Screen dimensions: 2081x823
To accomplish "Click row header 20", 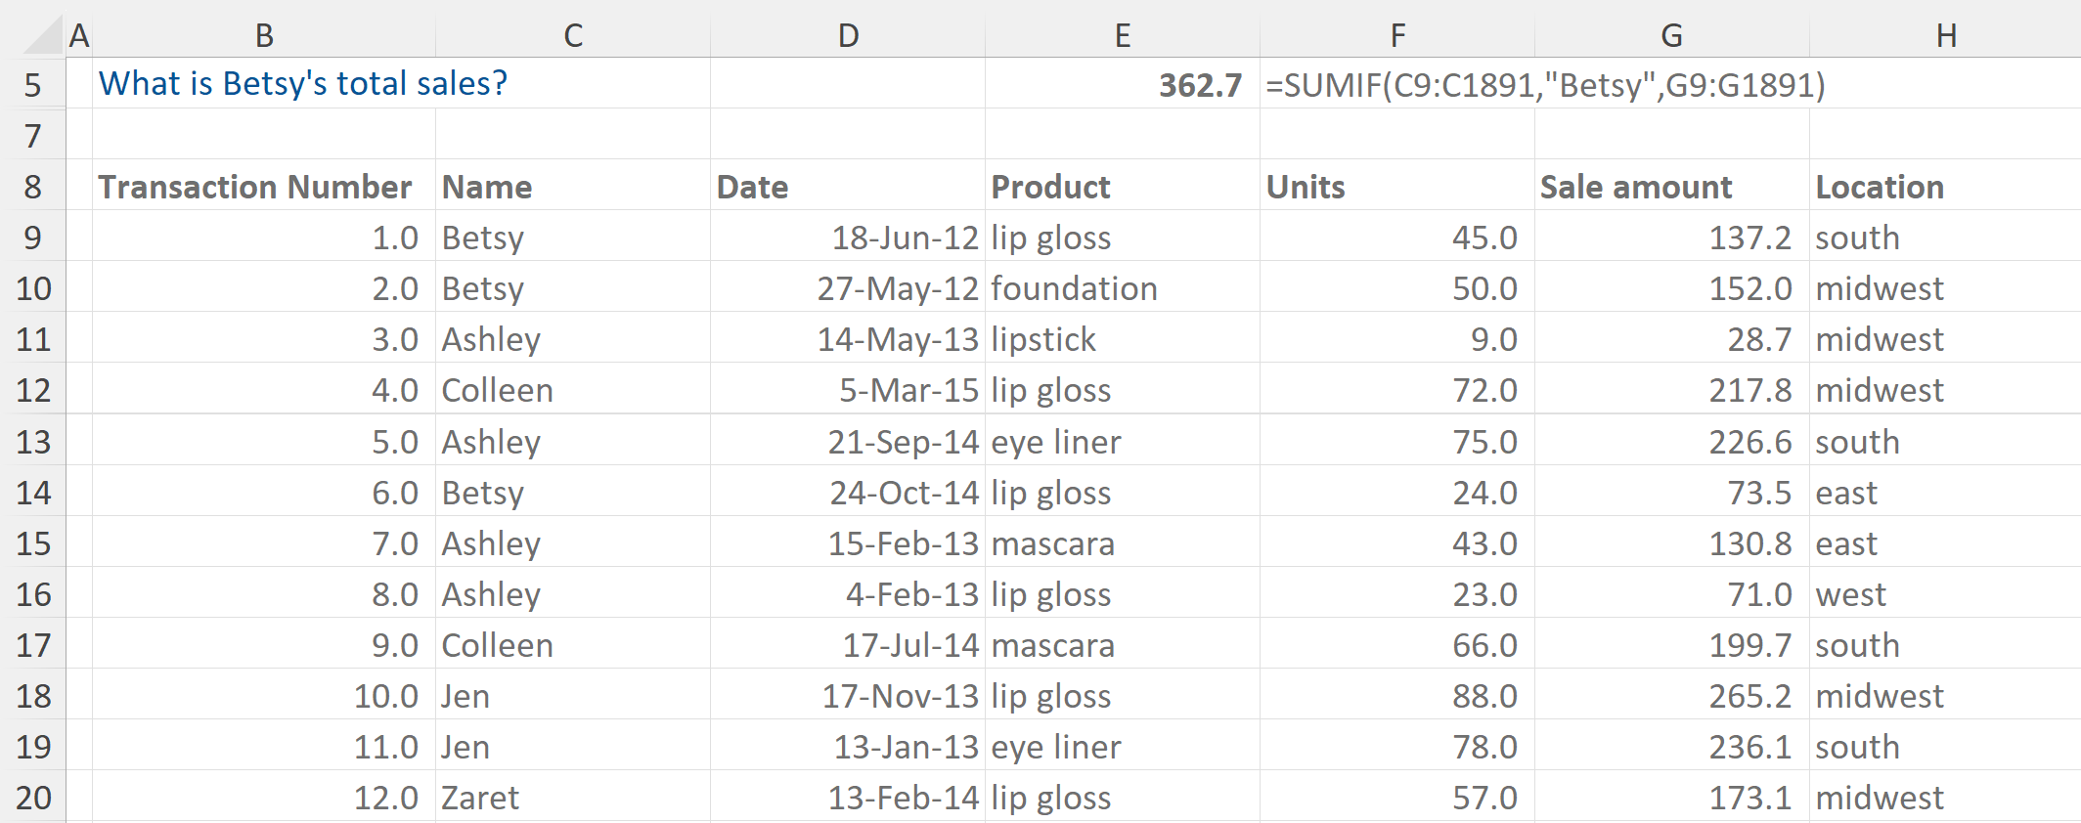I will 33,798.
